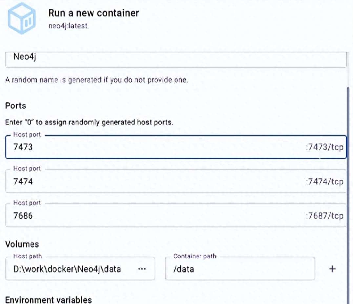The width and height of the screenshot is (353, 304).
Task: Open the host path browse (...) button
Action: coord(142,269)
